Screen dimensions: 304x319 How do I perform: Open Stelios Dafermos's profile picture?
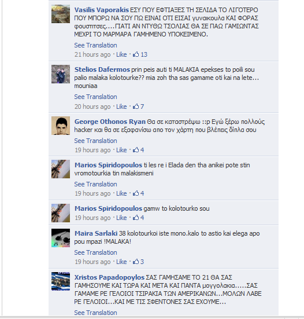point(61,74)
